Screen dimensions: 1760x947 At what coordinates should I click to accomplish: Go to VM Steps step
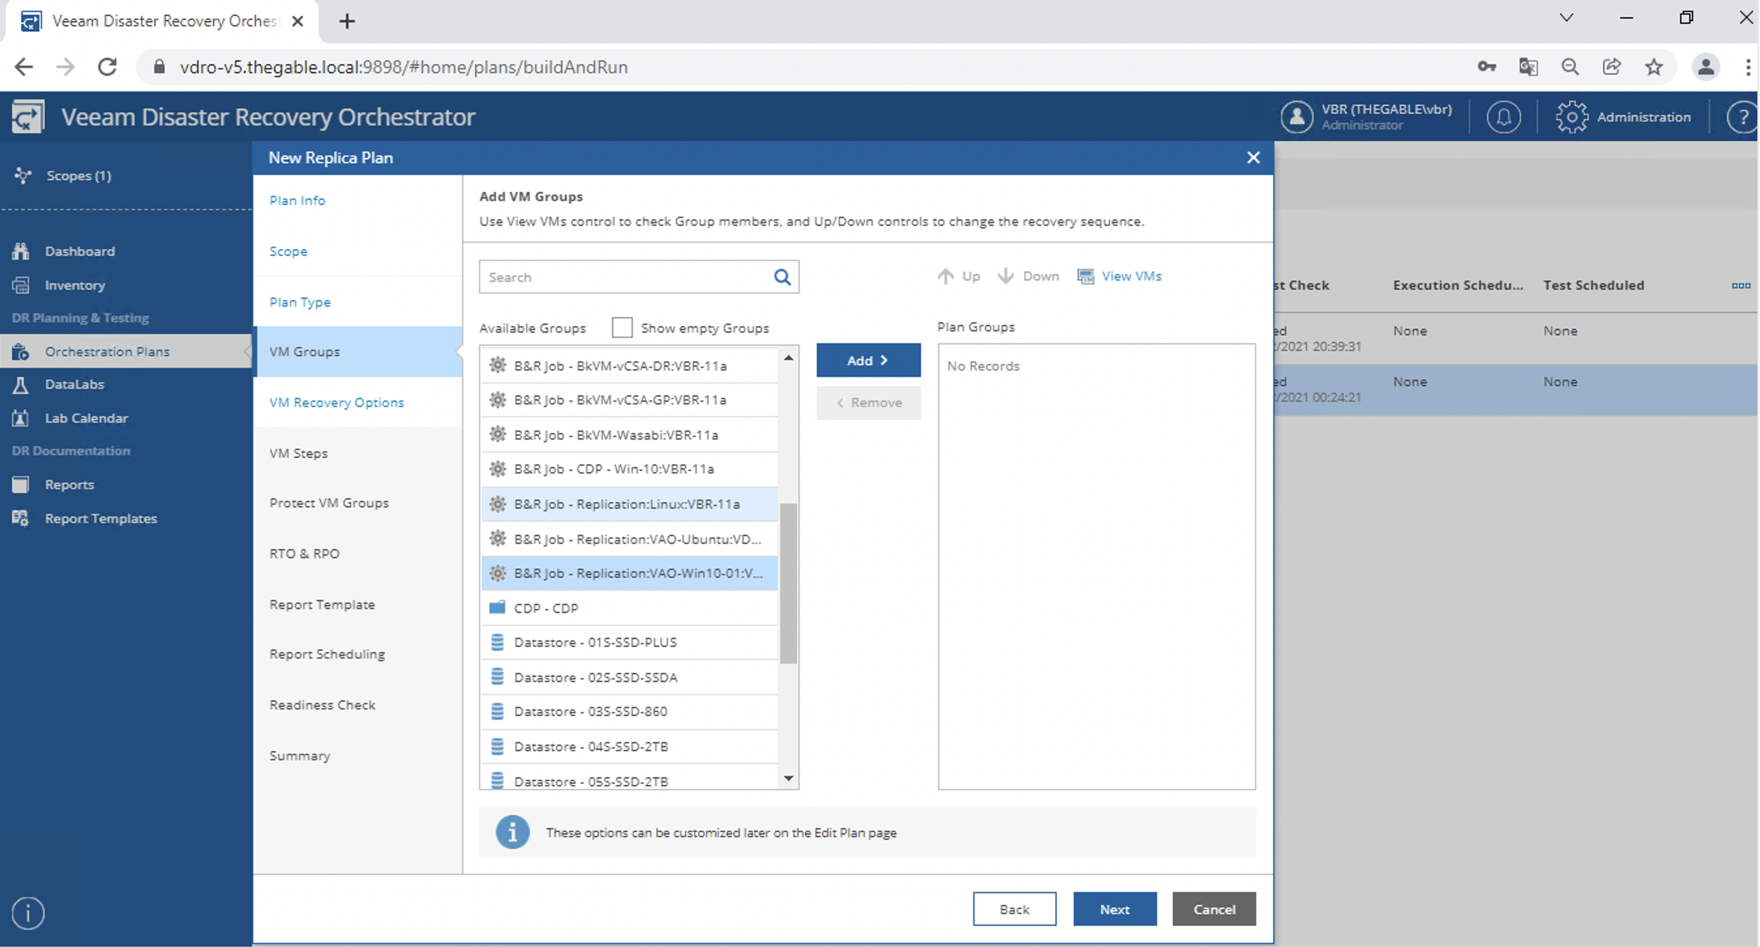299,453
